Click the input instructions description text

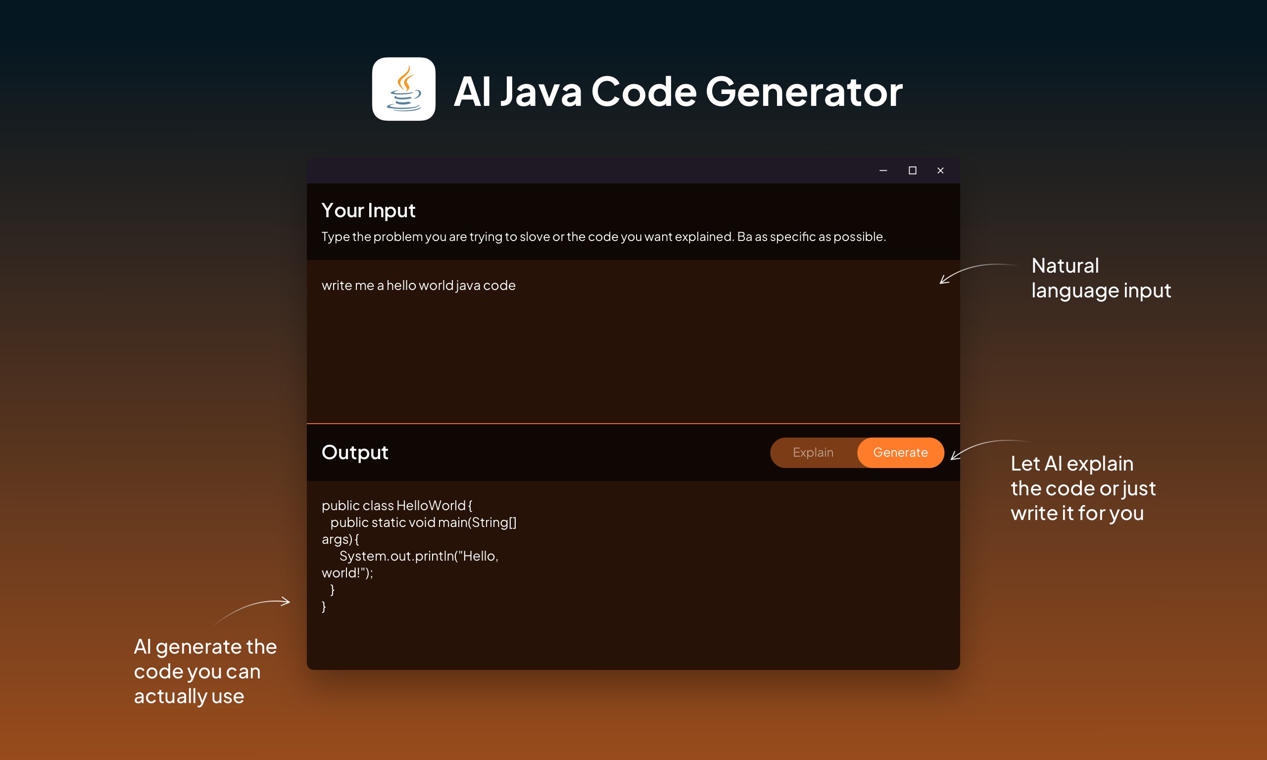coord(603,237)
